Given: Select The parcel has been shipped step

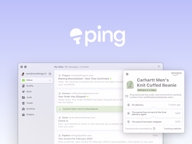Looking at the screenshot, I should coord(154,122).
